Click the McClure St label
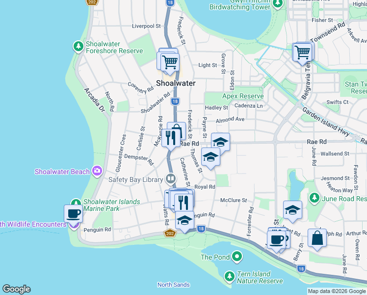Viewport: 367px width, 295px height. click(234, 200)
